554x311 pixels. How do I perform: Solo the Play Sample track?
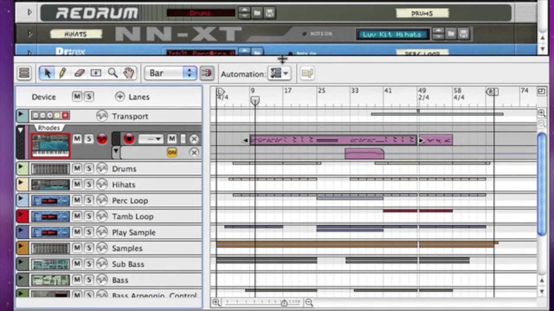89,232
